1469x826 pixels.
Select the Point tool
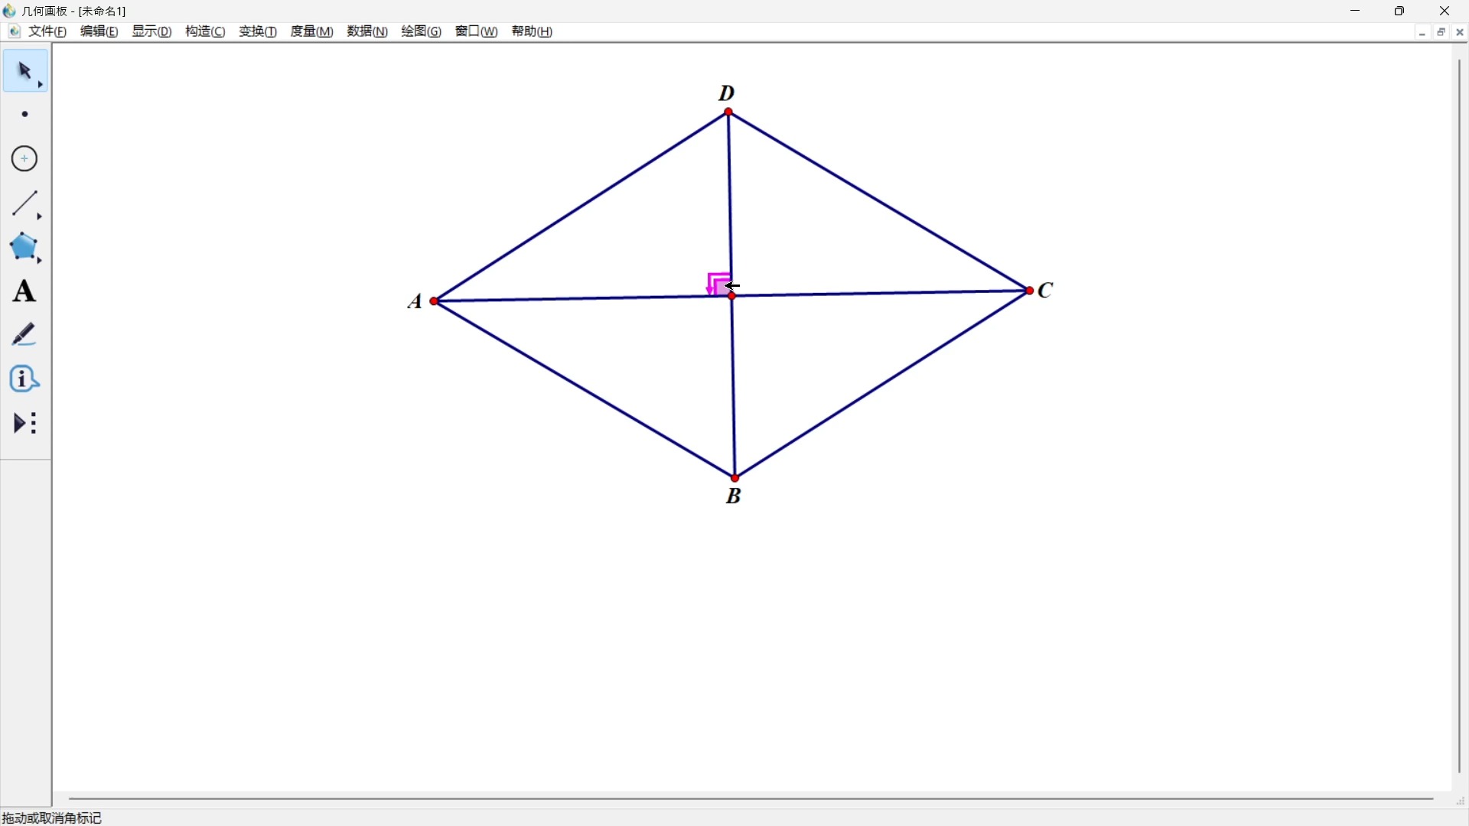(24, 115)
